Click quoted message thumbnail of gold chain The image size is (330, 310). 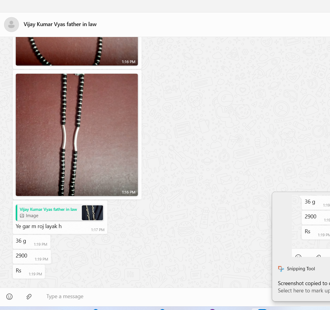[92, 213]
